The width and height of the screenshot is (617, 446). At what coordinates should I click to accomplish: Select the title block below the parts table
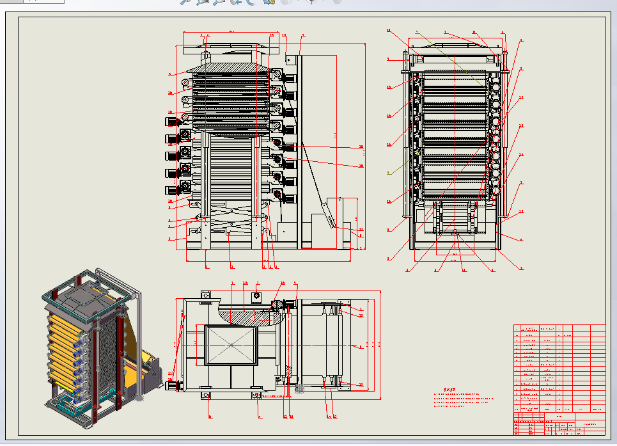(x=559, y=424)
